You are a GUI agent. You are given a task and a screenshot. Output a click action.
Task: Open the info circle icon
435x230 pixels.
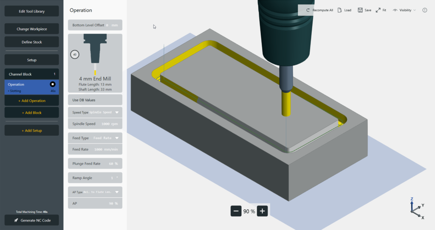pyautogui.click(x=424, y=10)
